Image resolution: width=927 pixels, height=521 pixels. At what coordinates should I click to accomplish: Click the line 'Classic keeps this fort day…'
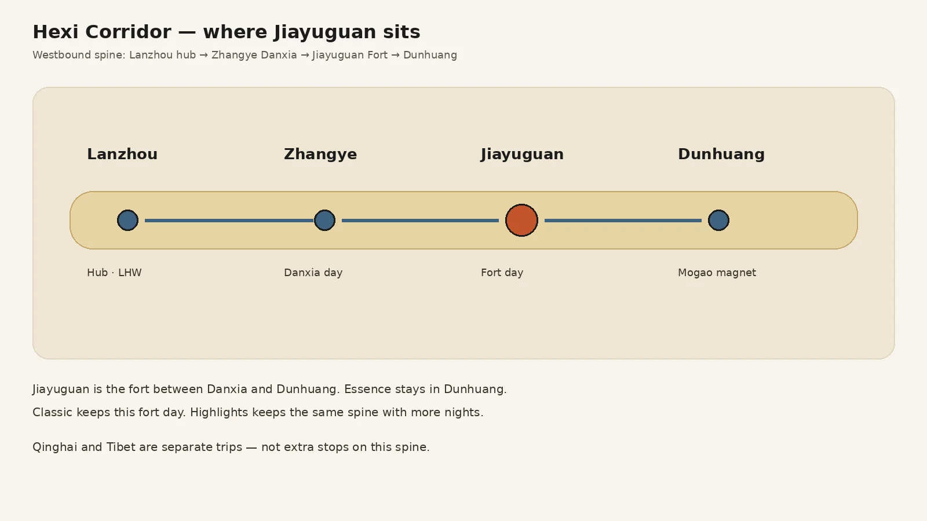pyautogui.click(x=258, y=412)
